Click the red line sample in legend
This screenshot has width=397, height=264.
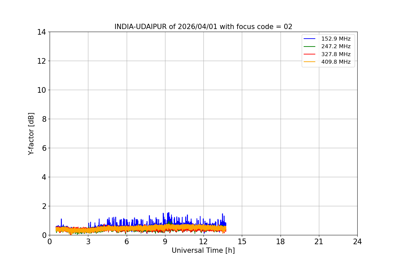(x=310, y=54)
